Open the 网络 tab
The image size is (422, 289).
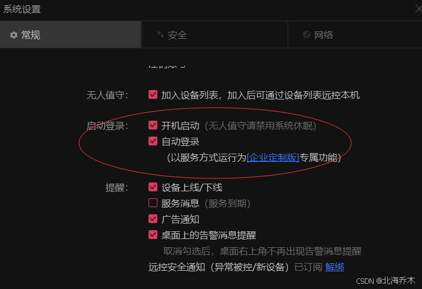pyautogui.click(x=355, y=35)
